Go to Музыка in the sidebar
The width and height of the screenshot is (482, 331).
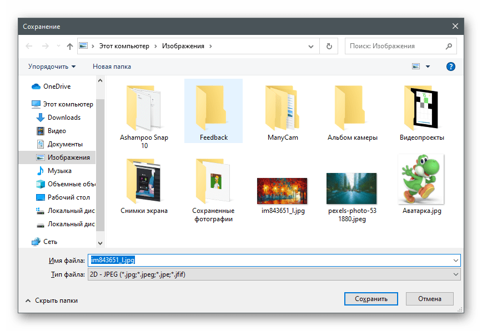tap(59, 171)
